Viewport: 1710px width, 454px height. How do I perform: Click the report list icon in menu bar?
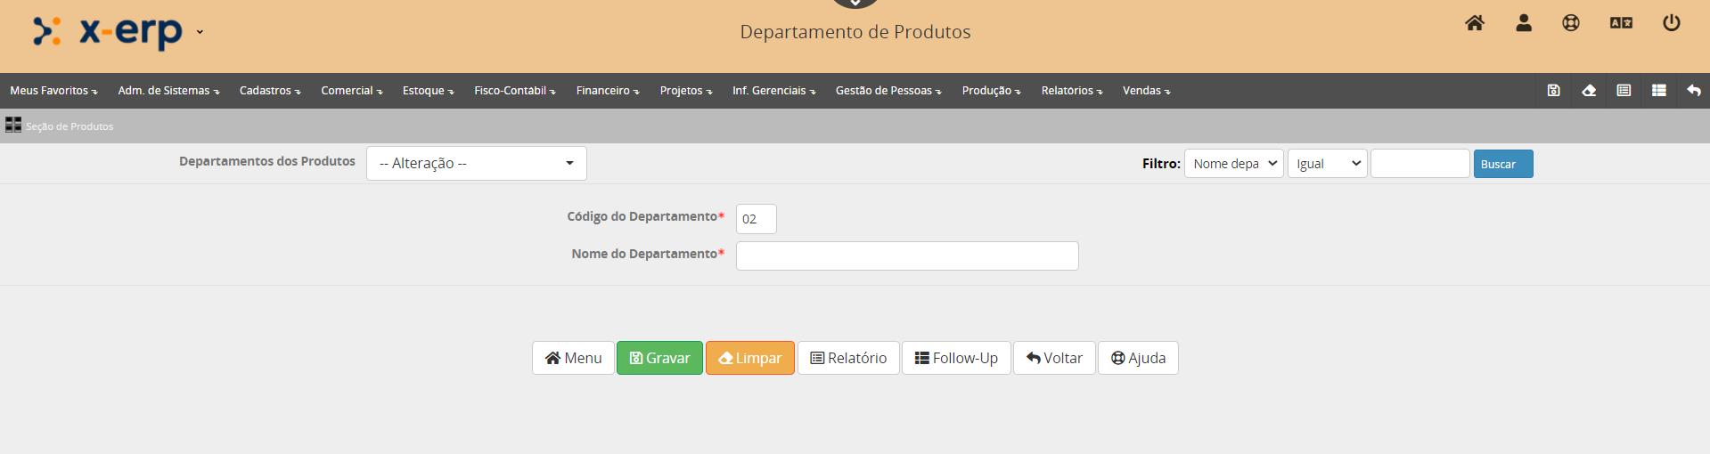tap(1624, 91)
